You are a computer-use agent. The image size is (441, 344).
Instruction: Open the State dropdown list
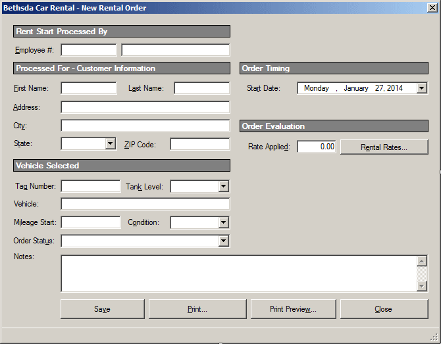click(x=111, y=144)
